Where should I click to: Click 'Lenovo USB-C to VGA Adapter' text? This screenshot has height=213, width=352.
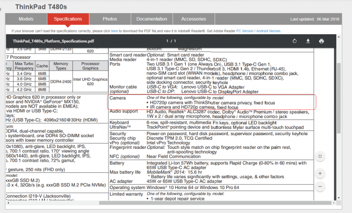[x=213, y=87]
